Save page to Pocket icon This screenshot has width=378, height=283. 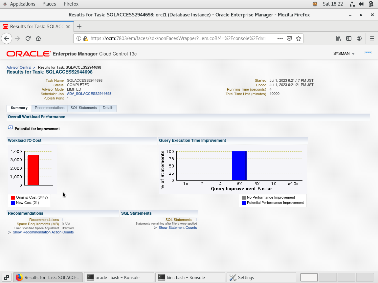[x=289, y=38]
